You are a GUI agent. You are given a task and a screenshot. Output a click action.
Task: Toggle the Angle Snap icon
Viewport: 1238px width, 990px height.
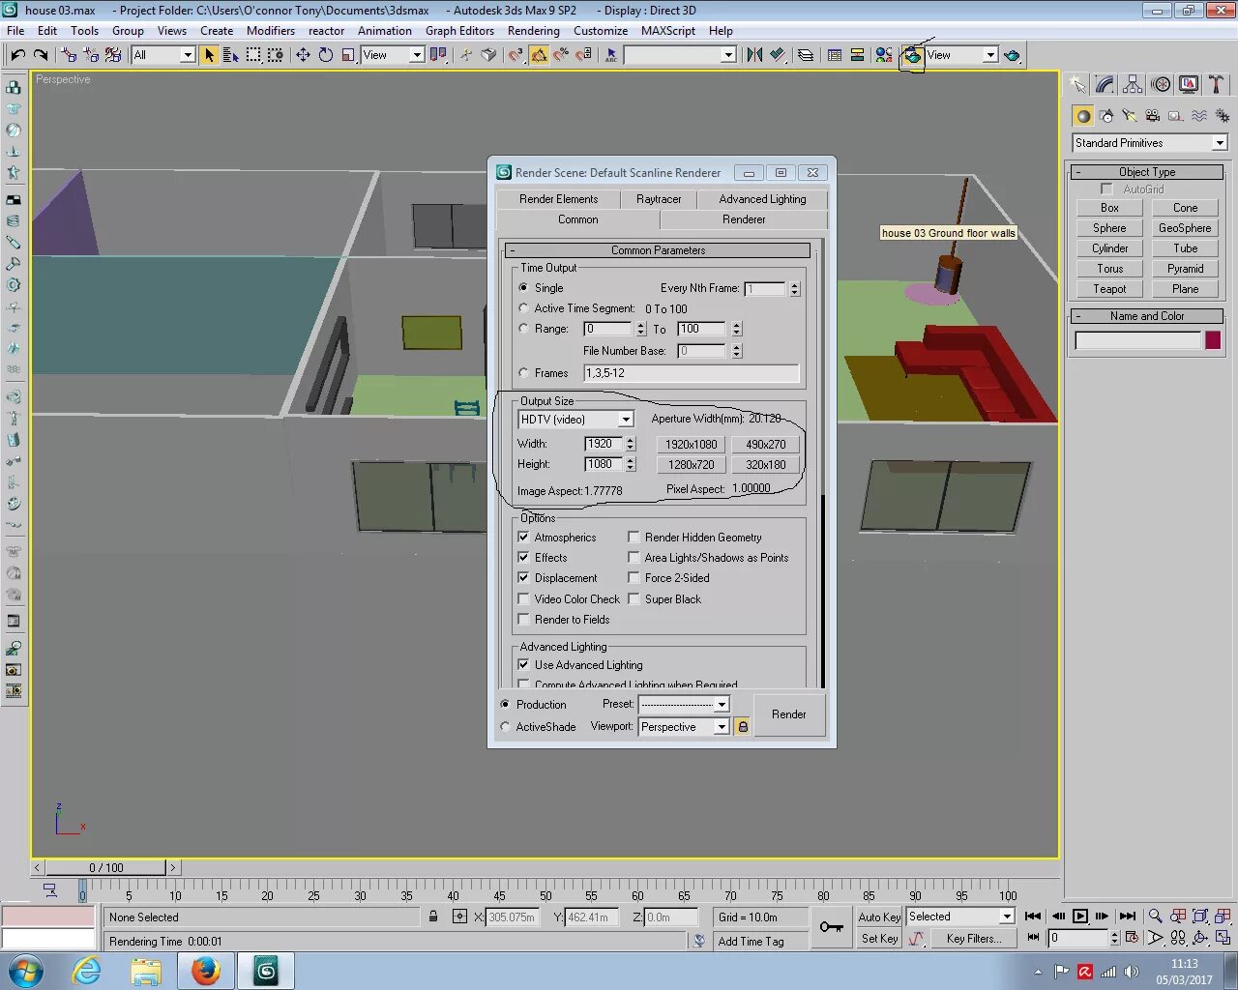(539, 55)
